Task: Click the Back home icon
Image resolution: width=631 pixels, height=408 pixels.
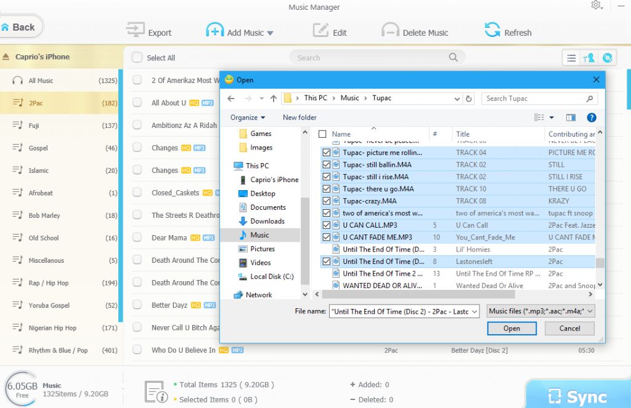Action: (x=5, y=27)
